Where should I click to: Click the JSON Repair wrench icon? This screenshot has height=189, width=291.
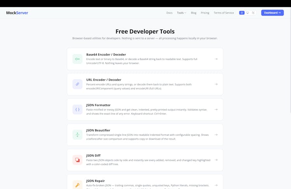(77, 185)
